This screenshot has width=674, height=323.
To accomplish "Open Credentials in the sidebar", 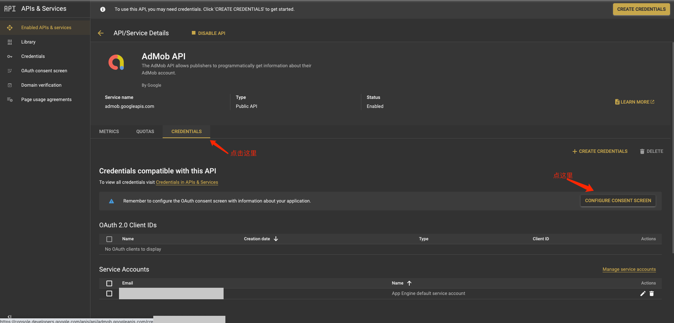I will pos(45,56).
